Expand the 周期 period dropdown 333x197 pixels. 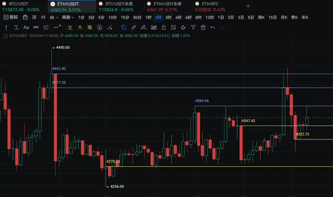[68, 17]
